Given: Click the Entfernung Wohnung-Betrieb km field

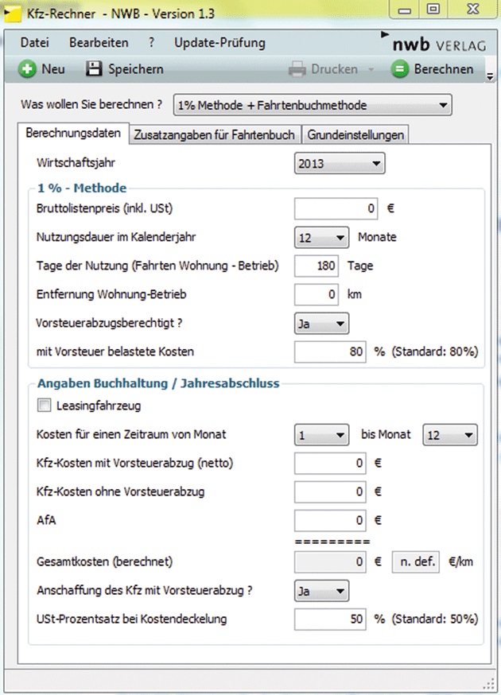Looking at the screenshot, I should pos(317,294).
